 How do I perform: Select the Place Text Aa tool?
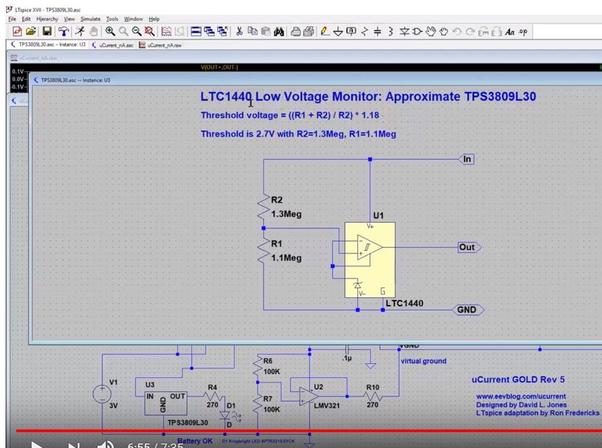(x=510, y=32)
